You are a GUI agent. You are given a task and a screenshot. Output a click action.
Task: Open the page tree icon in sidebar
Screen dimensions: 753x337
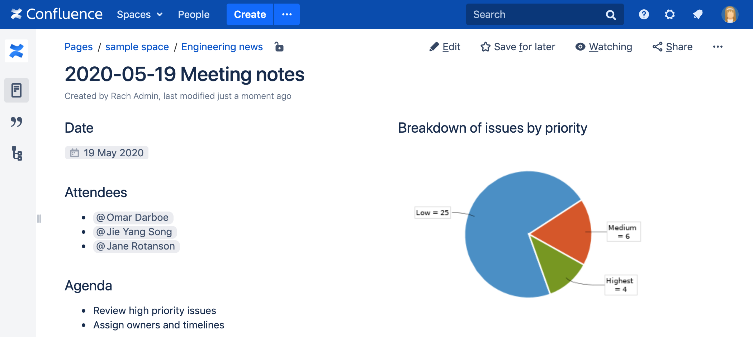pyautogui.click(x=16, y=153)
